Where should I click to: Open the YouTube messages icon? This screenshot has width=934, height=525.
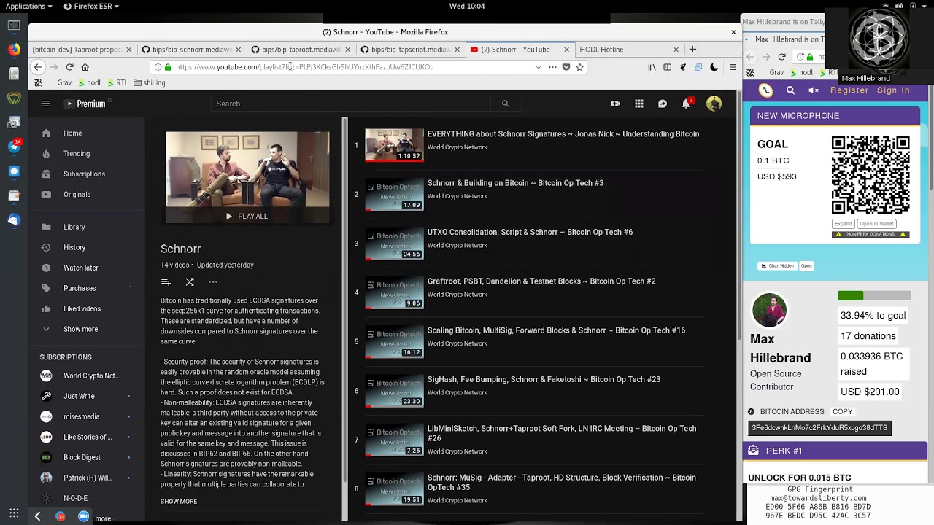tap(663, 104)
